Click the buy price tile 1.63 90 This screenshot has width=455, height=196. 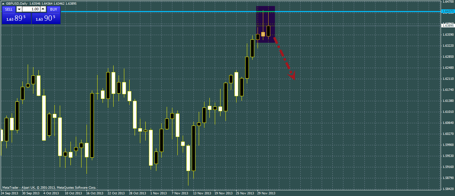point(46,18)
